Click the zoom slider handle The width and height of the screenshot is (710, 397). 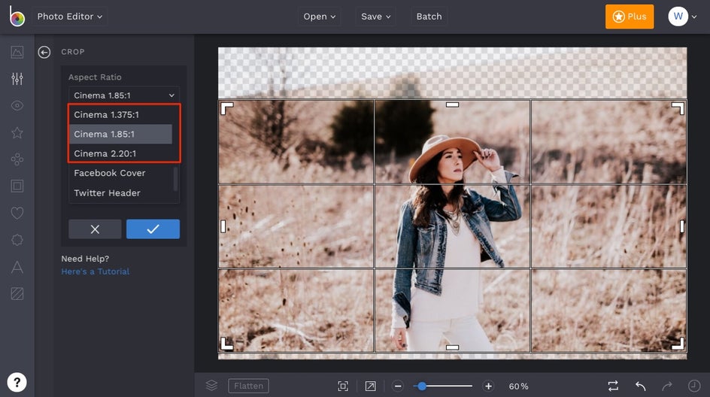tap(422, 386)
